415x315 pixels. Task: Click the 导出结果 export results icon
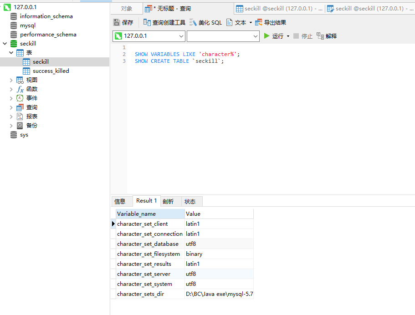pos(259,22)
